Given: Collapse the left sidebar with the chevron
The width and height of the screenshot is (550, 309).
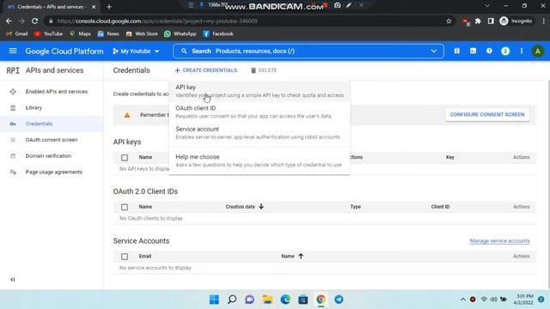Looking at the screenshot, I should (13, 279).
